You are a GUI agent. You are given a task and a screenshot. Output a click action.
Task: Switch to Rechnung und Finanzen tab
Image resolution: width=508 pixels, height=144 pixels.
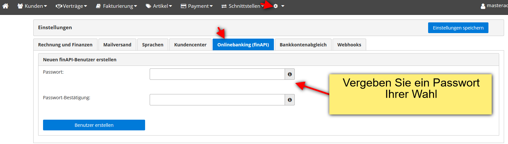pyautogui.click(x=65, y=45)
